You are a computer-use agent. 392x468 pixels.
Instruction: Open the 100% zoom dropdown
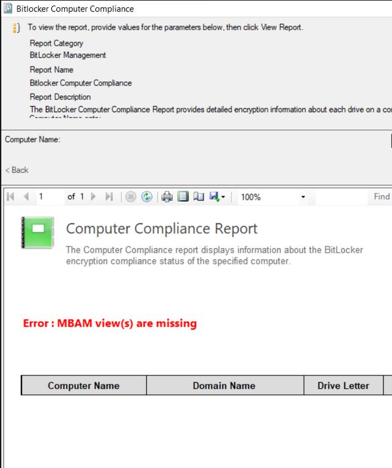tap(303, 197)
